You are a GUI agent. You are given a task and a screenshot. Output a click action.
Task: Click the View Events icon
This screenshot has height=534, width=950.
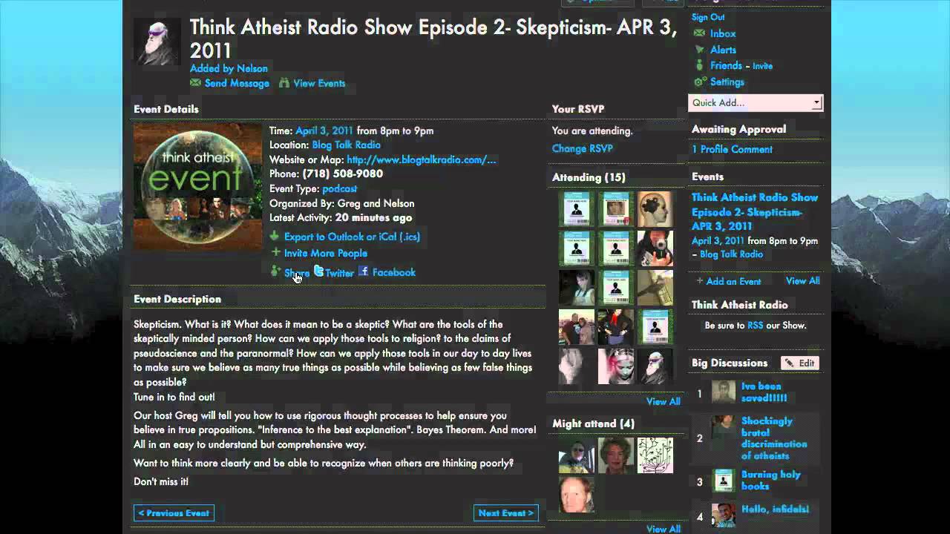pos(284,83)
